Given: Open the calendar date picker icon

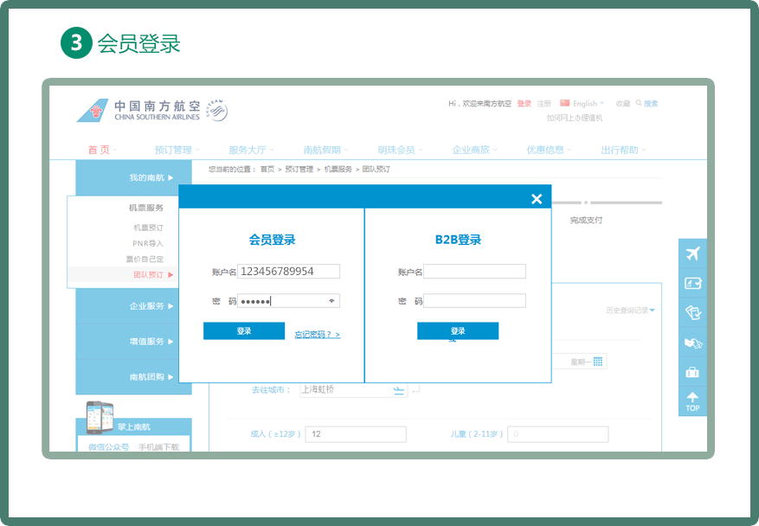Looking at the screenshot, I should [x=597, y=361].
